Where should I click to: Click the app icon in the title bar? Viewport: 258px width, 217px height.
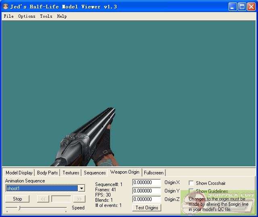tap(6, 7)
